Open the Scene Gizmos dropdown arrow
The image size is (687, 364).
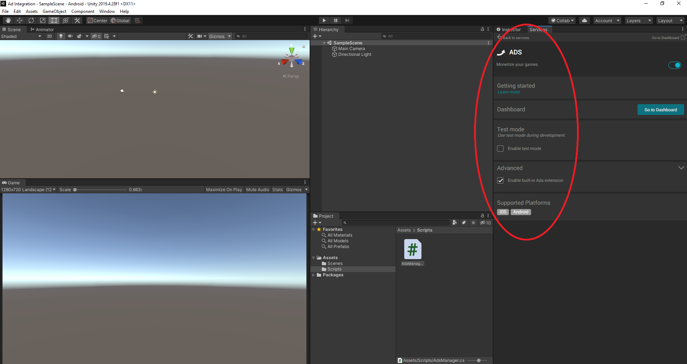point(229,36)
